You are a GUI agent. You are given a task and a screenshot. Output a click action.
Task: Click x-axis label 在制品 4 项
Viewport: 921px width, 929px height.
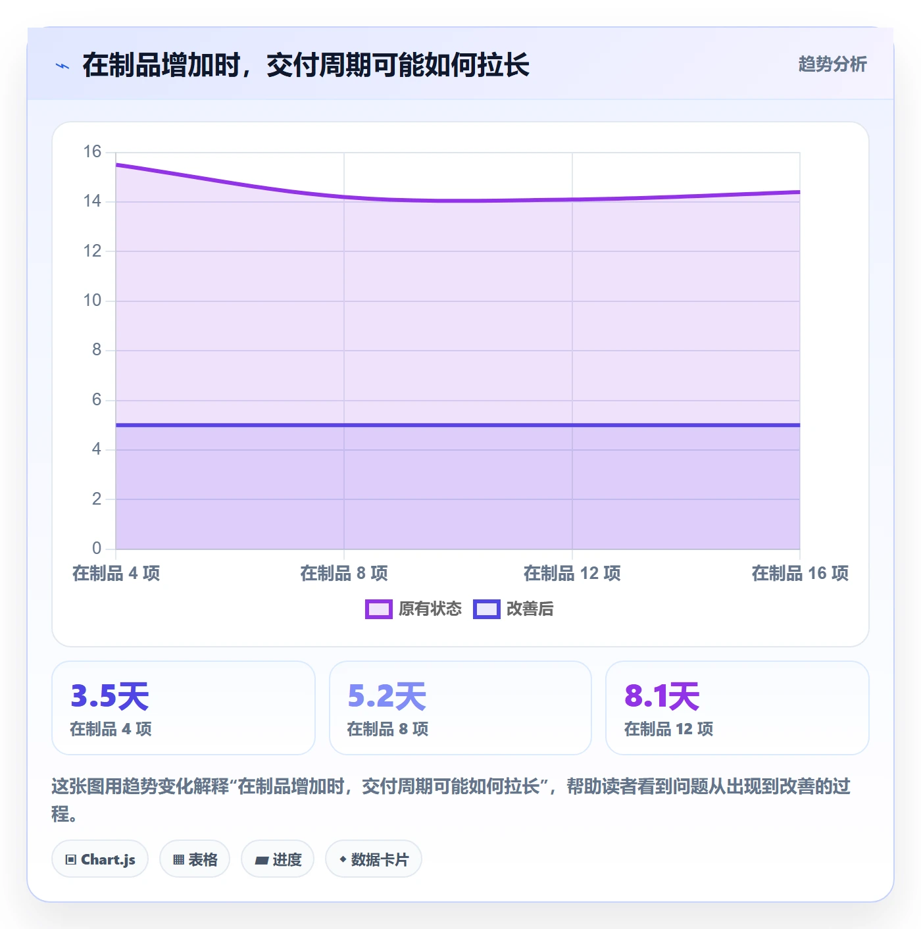(116, 574)
